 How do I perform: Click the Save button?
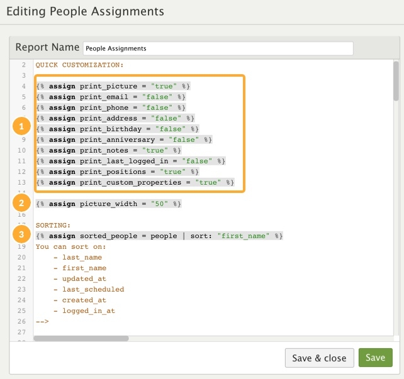point(376,358)
